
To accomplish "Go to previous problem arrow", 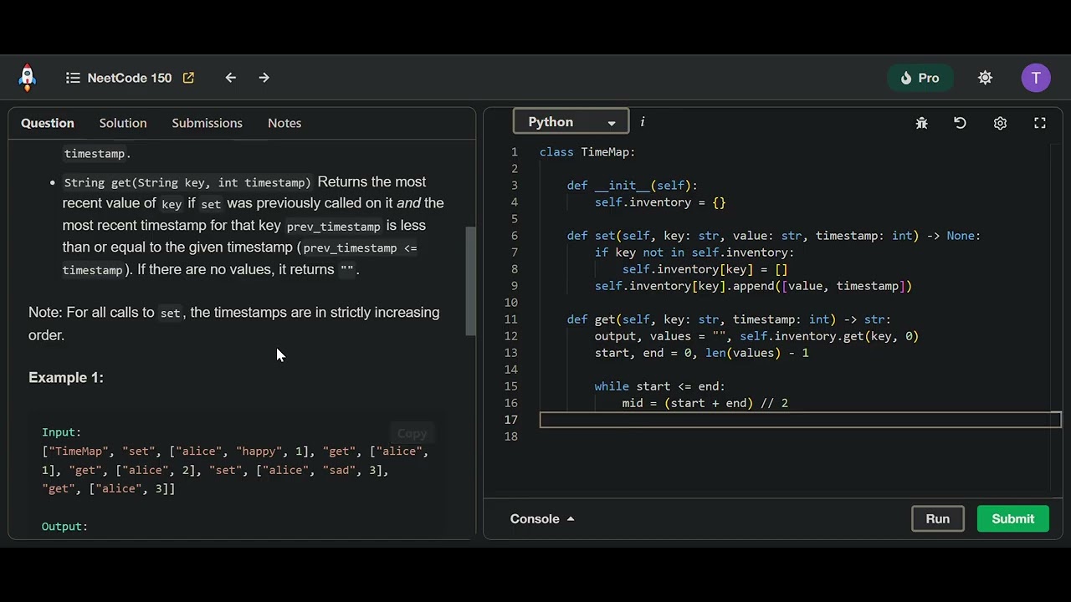I will point(231,78).
